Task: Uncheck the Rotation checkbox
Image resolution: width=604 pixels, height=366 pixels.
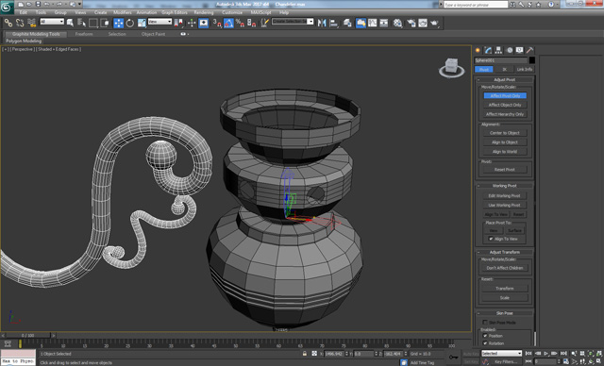Action: click(x=484, y=343)
